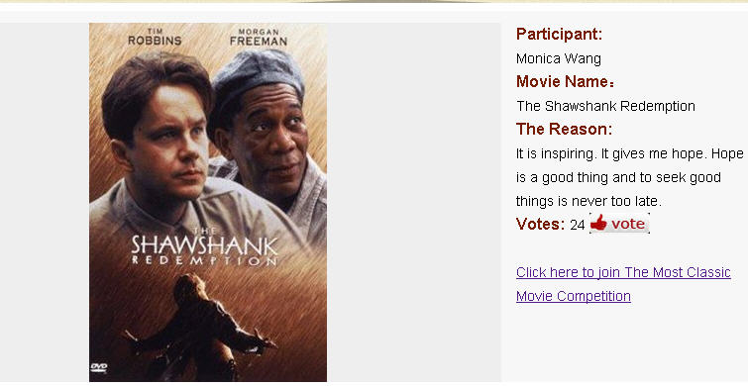This screenshot has width=748, height=386.
Task: Click the SHAWSHANK title text on poster
Action: 204,244
